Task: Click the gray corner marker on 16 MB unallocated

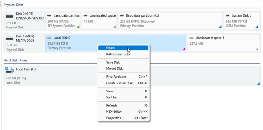Action: (x=114, y=26)
